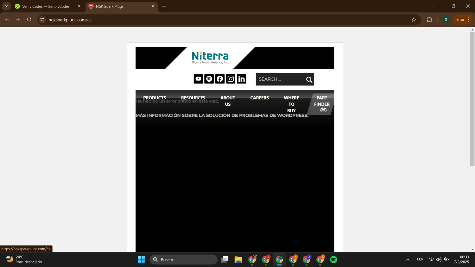The image size is (475, 267).
Task: Open the Google profile avatar G
Action: coord(446,20)
